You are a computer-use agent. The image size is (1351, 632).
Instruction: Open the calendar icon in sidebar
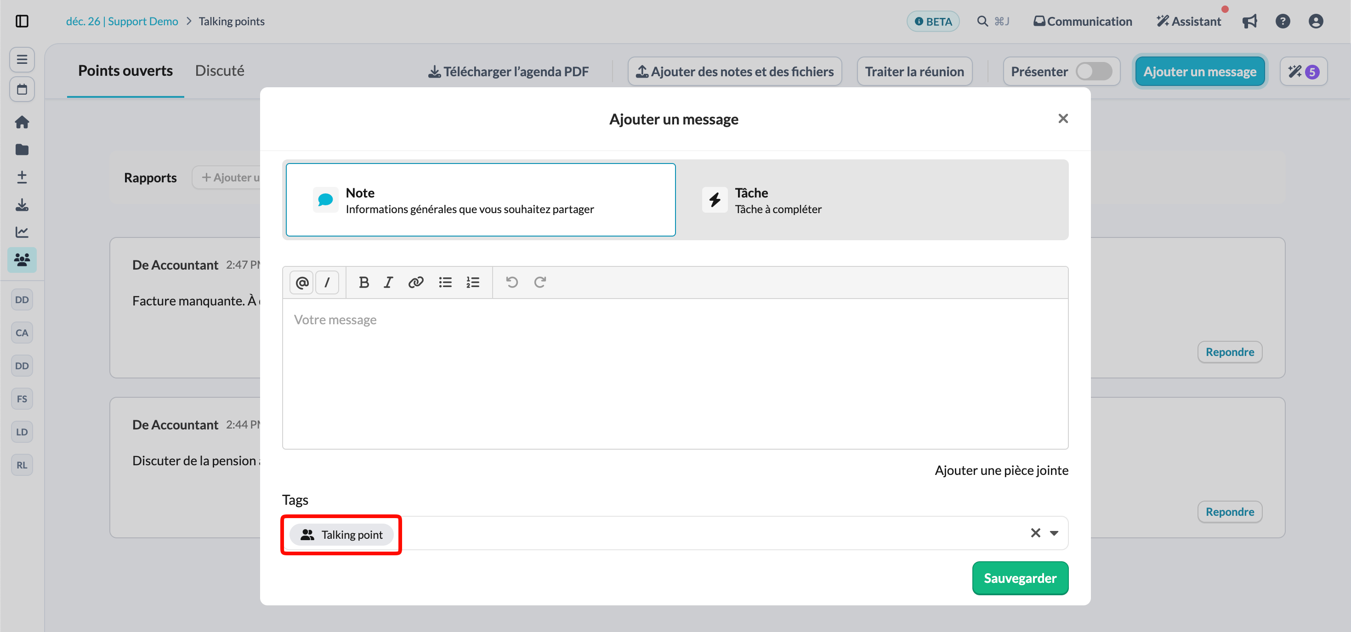[x=22, y=89]
